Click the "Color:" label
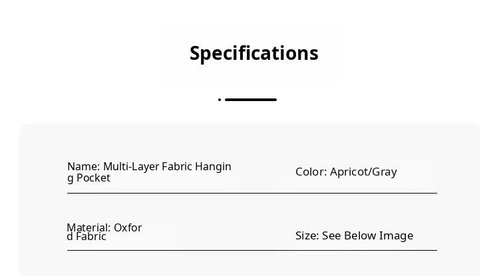 [x=311, y=172]
